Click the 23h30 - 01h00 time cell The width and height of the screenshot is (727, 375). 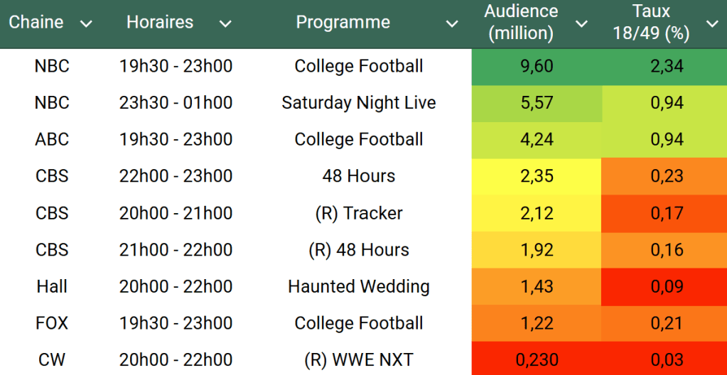click(x=176, y=103)
